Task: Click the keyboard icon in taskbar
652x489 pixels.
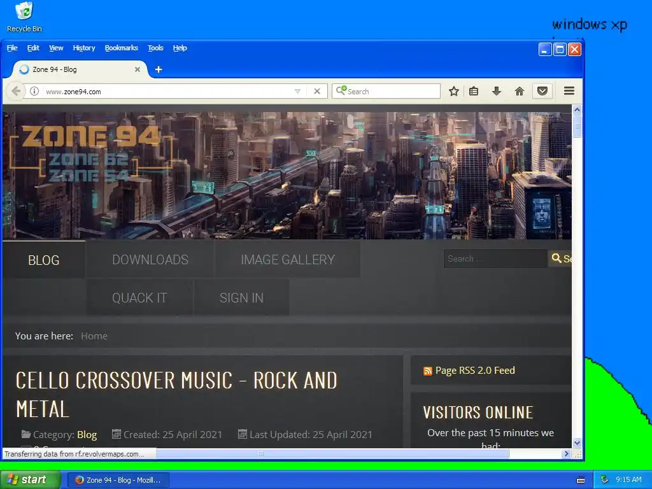Action: tap(581, 480)
